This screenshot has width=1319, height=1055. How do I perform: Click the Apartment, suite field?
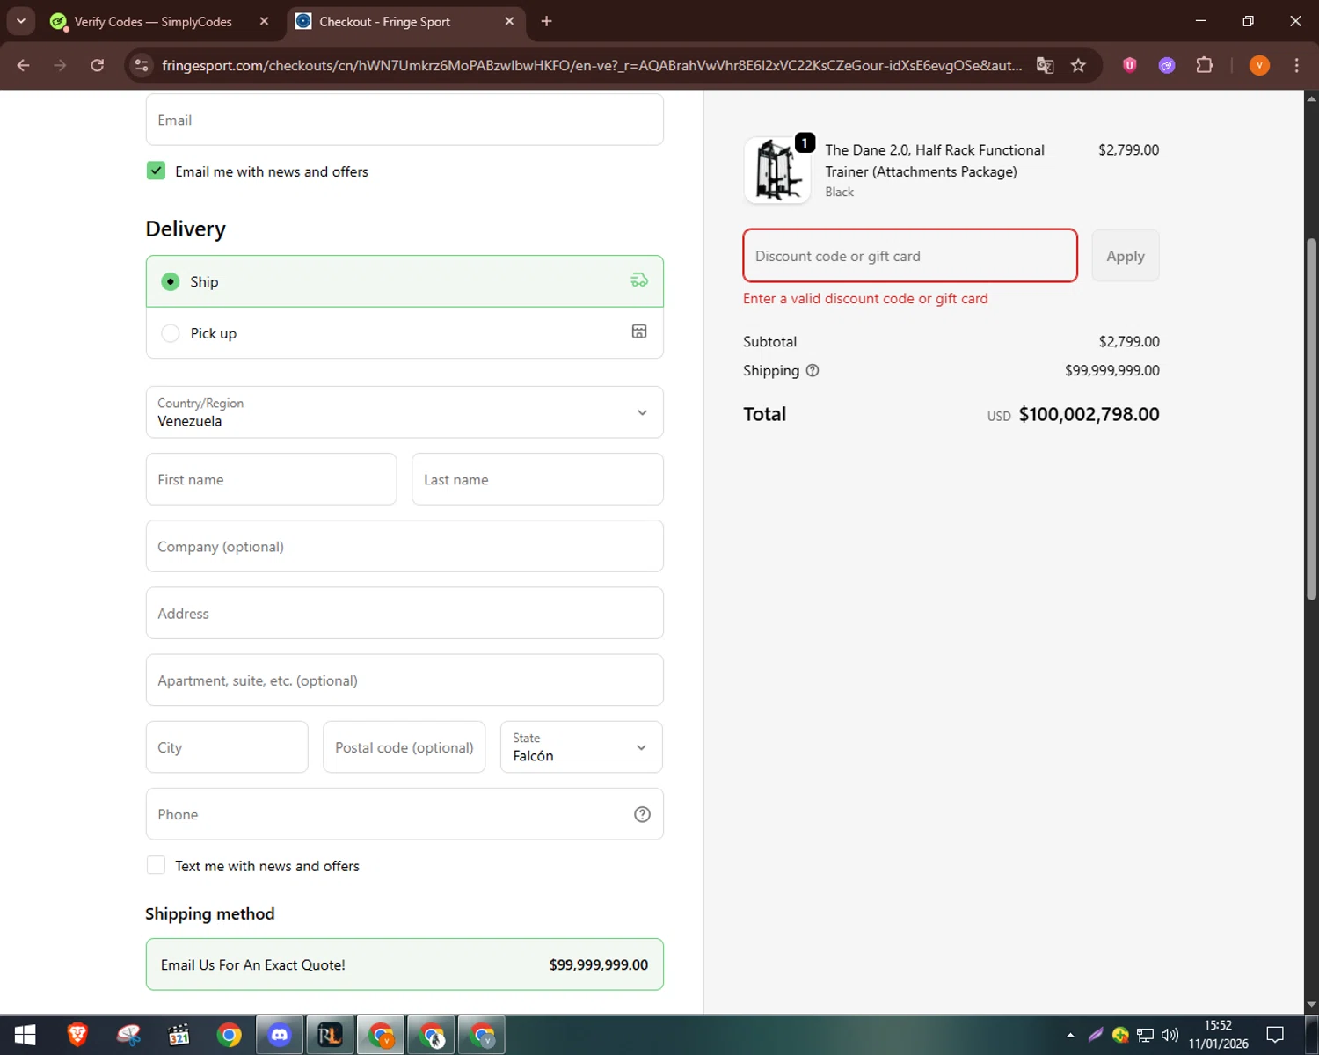pos(404,680)
